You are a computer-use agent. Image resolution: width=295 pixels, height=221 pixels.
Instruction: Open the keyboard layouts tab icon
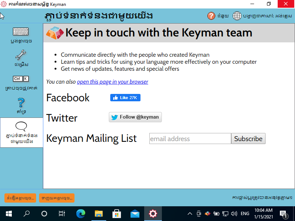(x=21, y=32)
